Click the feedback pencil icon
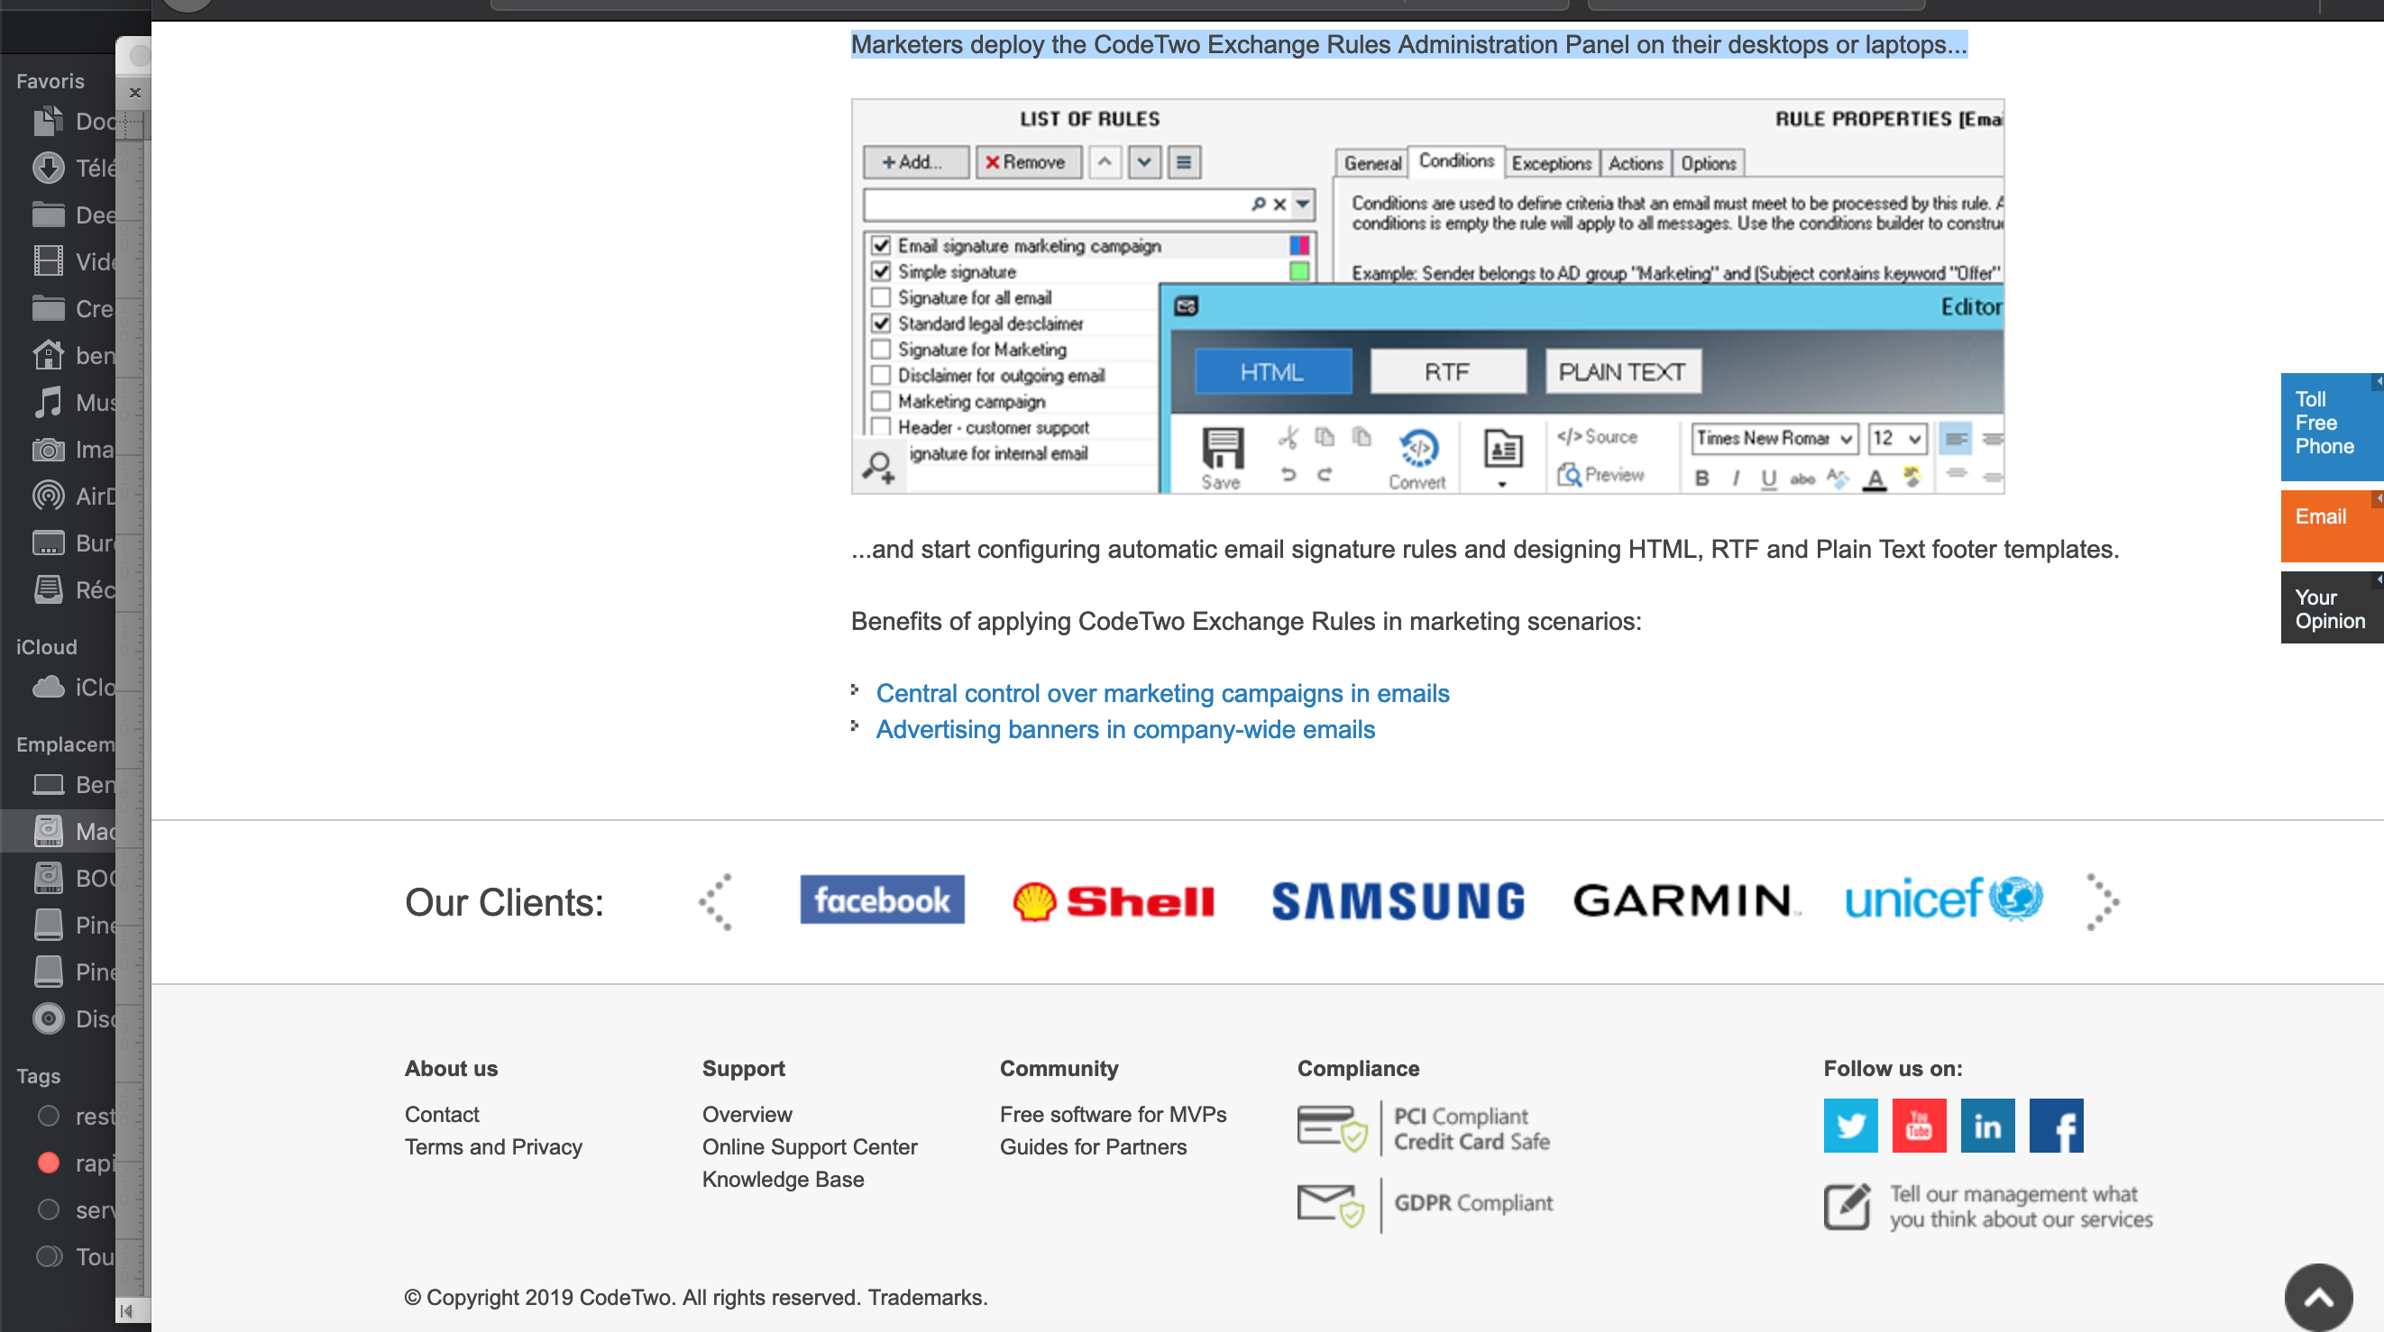Viewport: 2384px width, 1332px height. [x=1847, y=1206]
